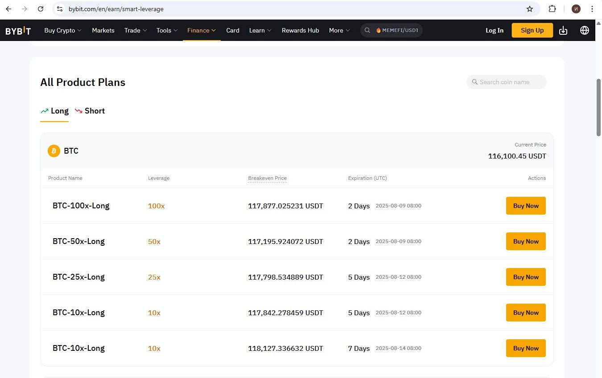Viewport: 602px width, 378px height.
Task: Click breakeven price 117,195.924072 USDT
Action: tap(285, 241)
